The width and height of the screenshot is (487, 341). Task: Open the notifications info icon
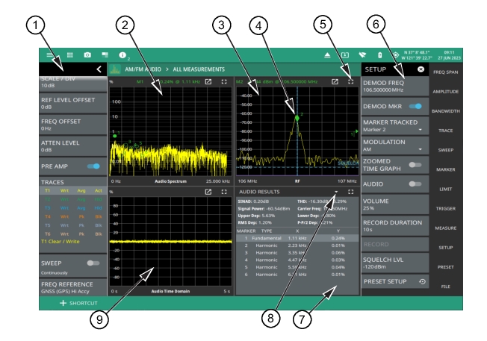[123, 55]
